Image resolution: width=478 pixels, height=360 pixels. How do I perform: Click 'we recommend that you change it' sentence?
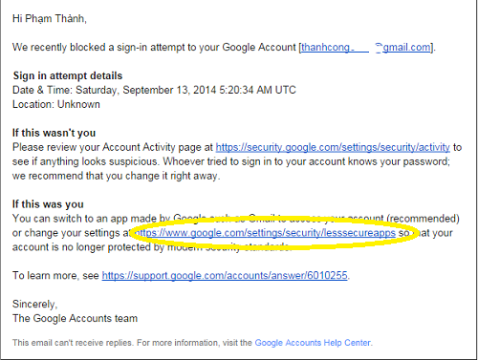(x=116, y=176)
